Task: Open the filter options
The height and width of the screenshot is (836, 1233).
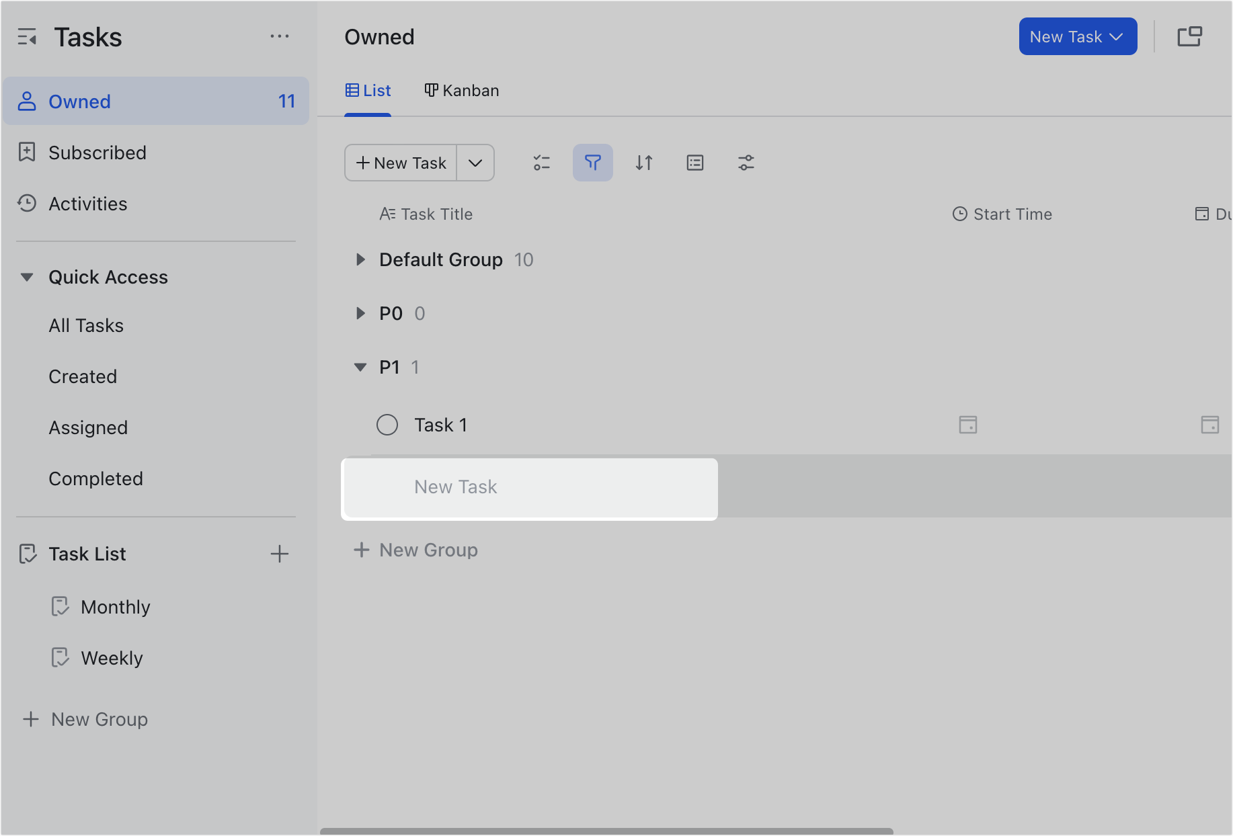Action: (592, 163)
